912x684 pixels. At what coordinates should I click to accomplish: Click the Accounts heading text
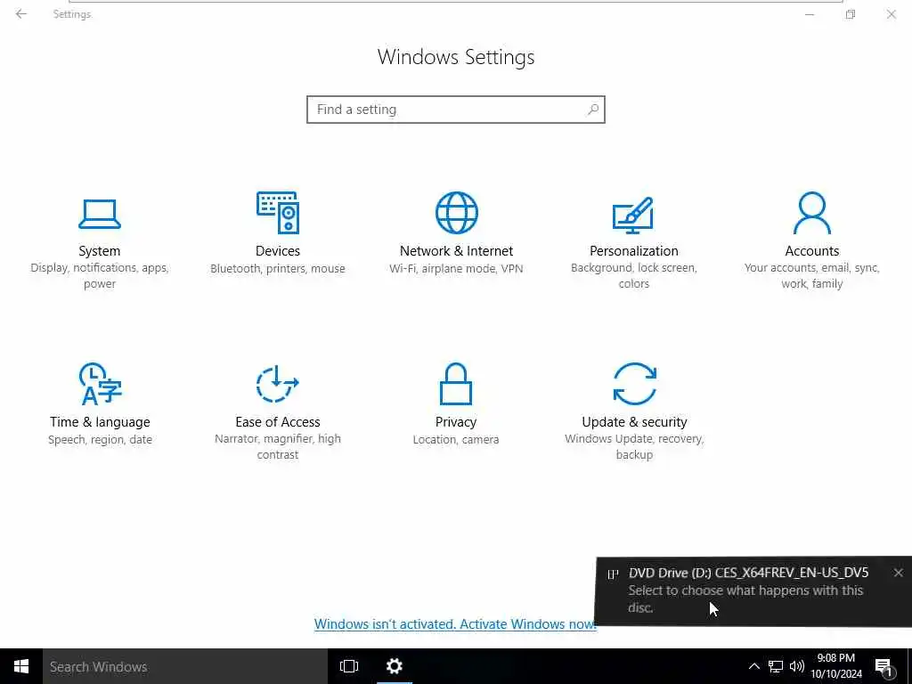812,250
